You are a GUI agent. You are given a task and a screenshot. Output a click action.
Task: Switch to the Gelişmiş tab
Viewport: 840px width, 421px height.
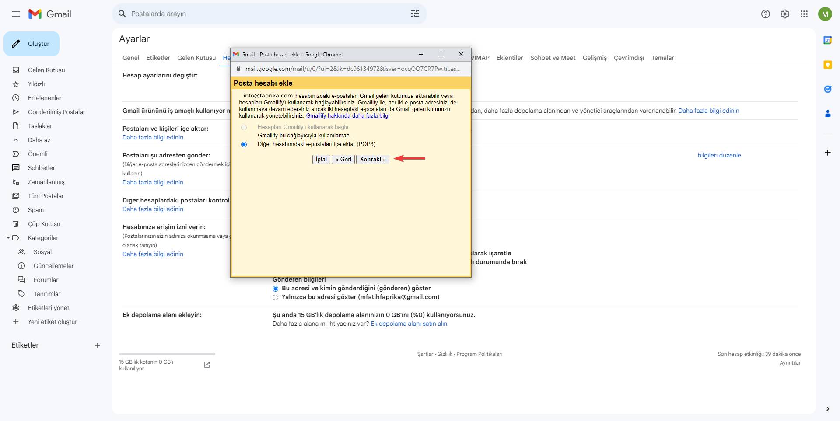click(x=595, y=58)
